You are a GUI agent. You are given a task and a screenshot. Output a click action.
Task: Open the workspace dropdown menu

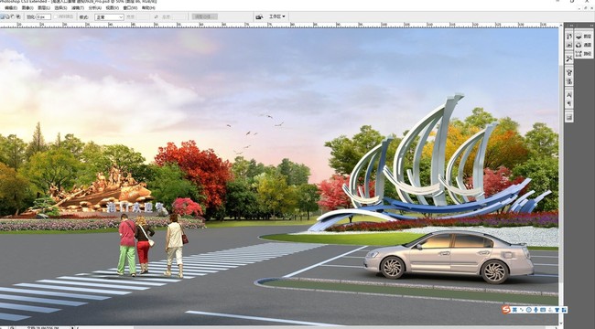pyautogui.click(x=277, y=16)
